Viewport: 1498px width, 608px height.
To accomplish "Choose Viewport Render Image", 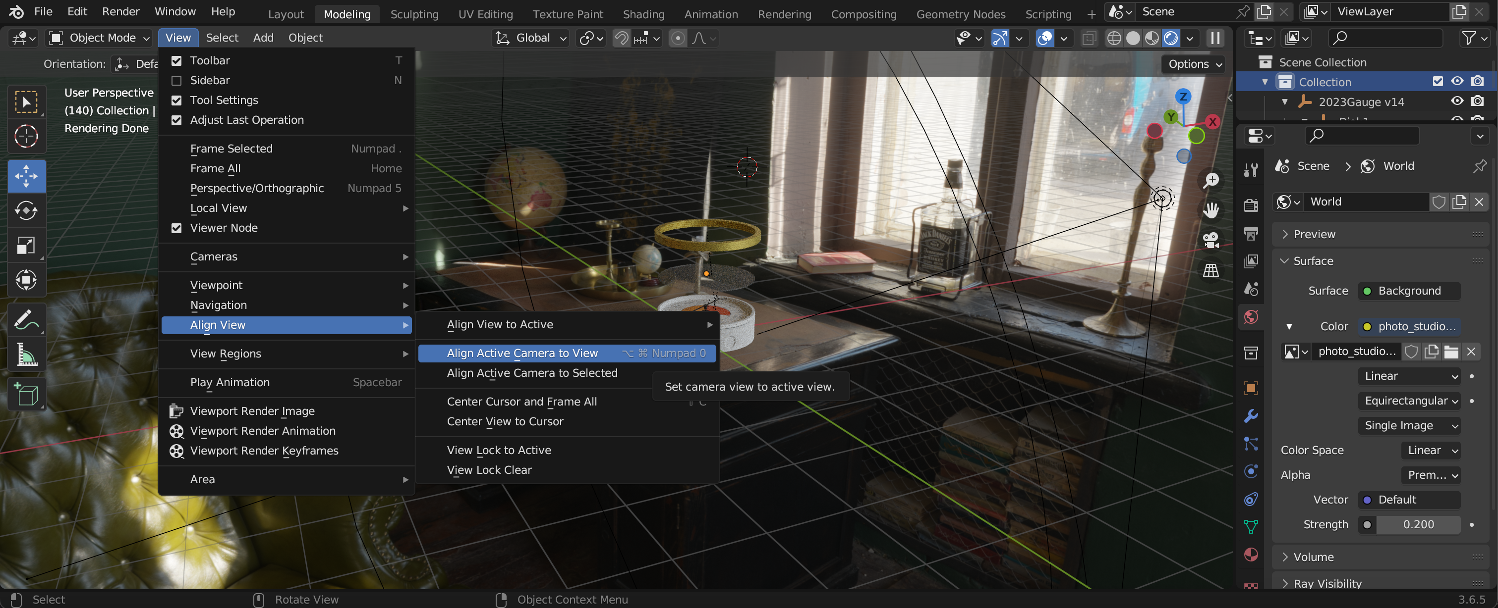I will 287,411.
